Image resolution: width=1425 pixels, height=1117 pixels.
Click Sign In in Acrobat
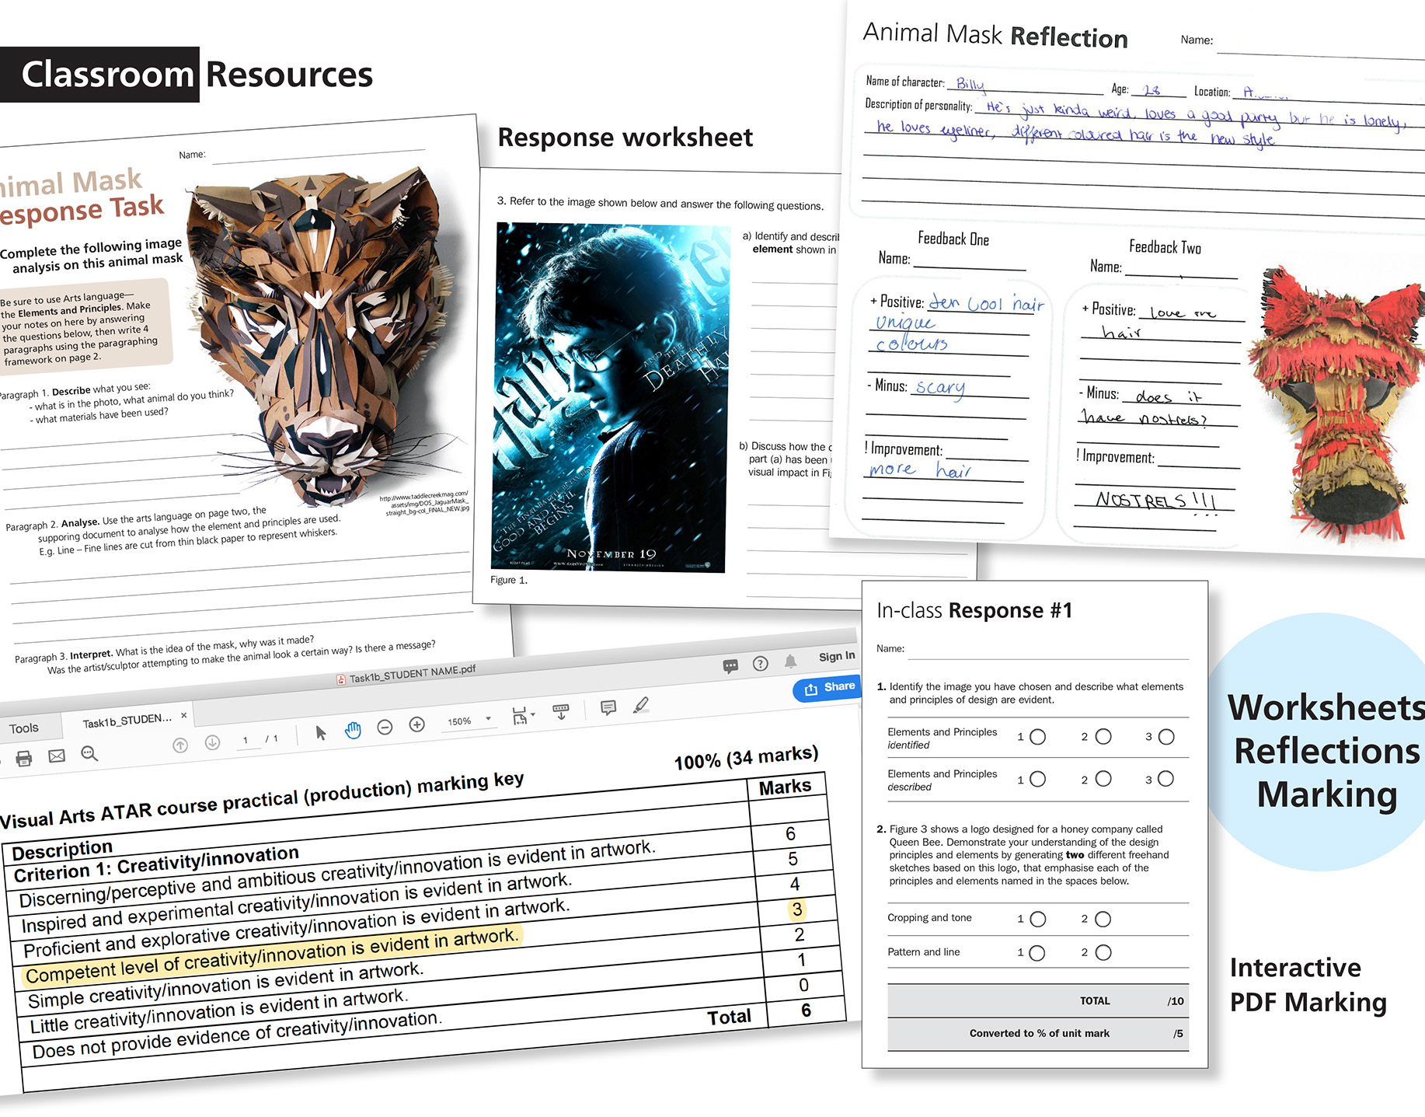(837, 657)
